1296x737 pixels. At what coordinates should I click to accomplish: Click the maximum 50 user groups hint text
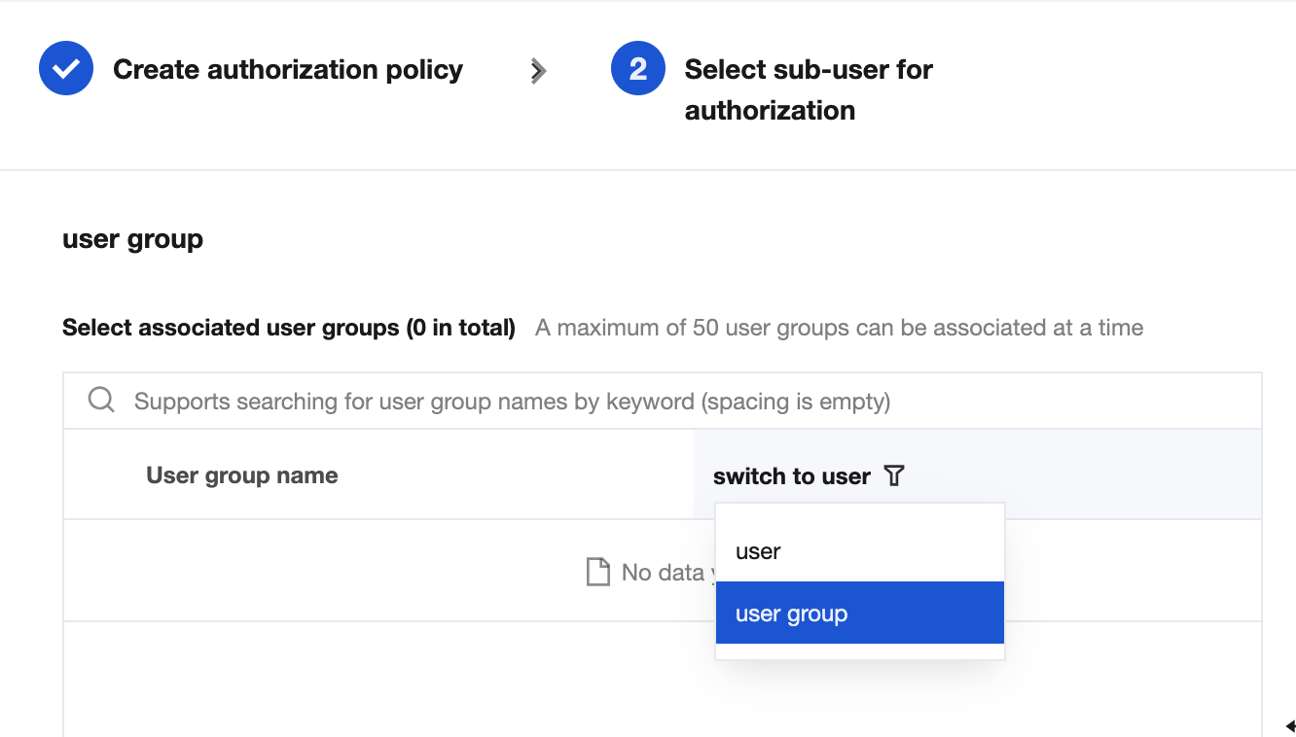839,328
